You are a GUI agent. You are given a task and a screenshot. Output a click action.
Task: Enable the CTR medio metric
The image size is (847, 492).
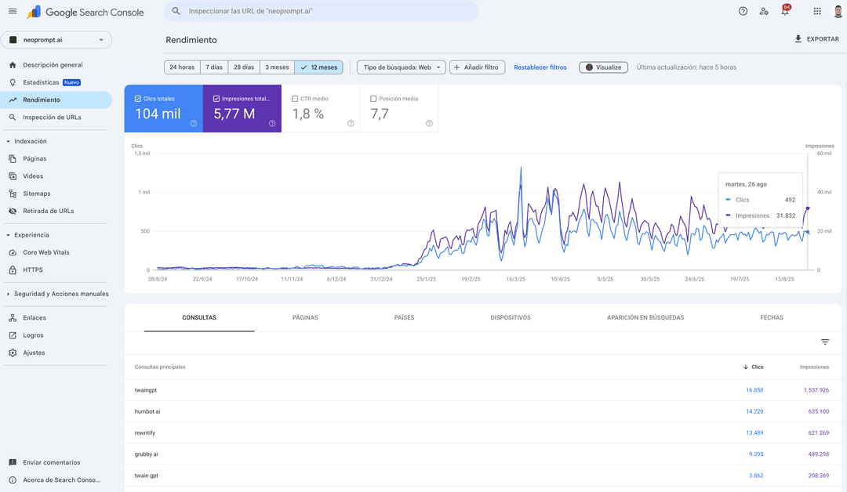click(294, 98)
